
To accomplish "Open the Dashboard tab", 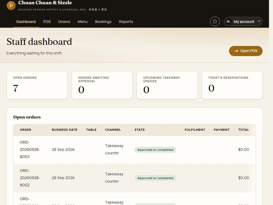I will 26,22.
